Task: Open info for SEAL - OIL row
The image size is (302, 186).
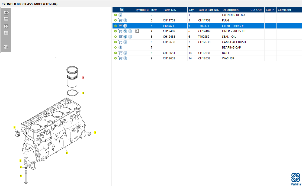Action: [x=130, y=37]
